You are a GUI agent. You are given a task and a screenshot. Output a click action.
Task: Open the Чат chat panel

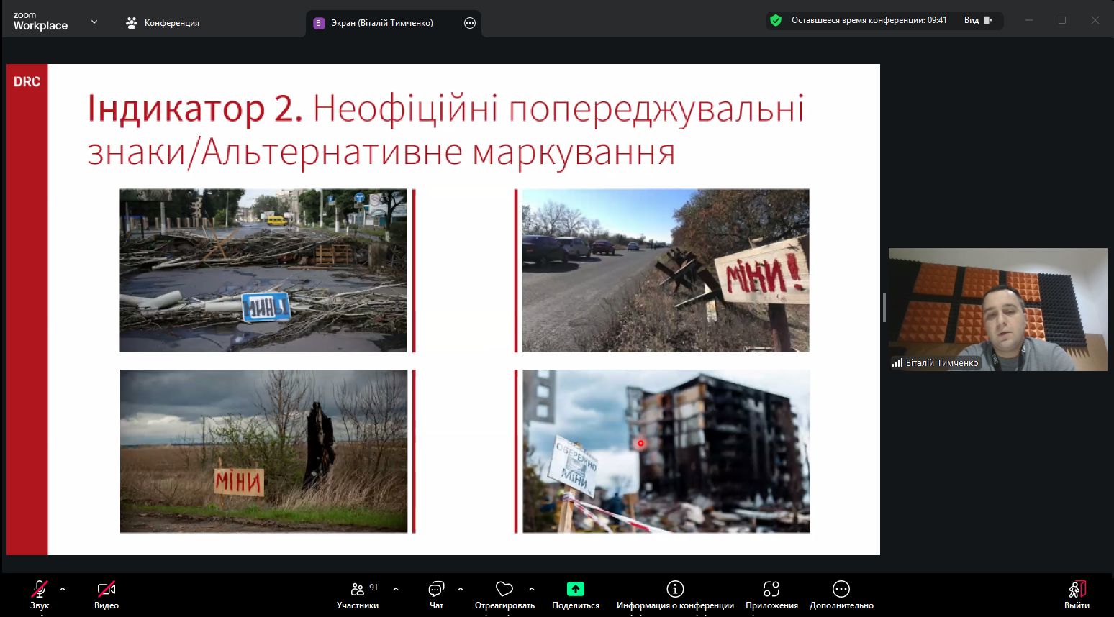[x=436, y=590]
